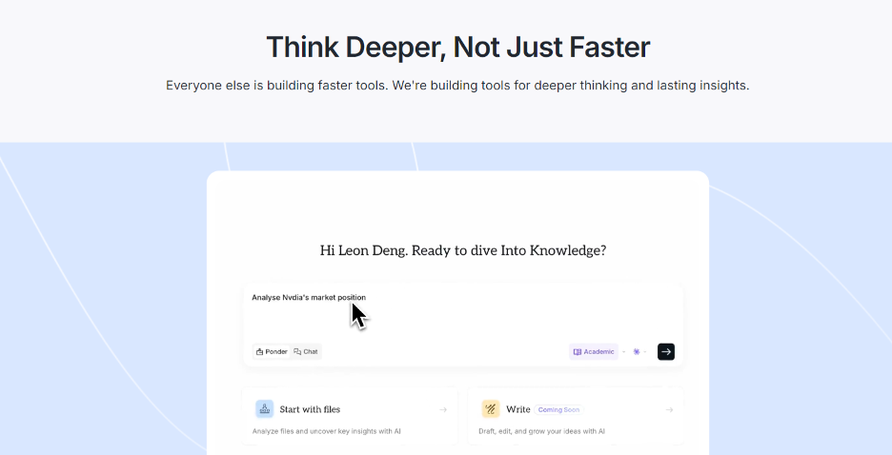892x455 pixels.
Task: Open the AI model selector dropdown
Action: (640, 351)
